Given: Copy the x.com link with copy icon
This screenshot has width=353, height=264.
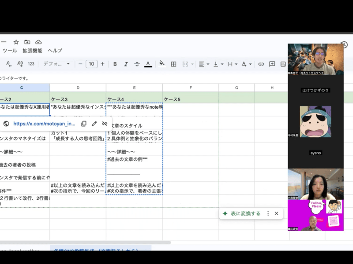Looking at the screenshot, I should tap(84, 124).
